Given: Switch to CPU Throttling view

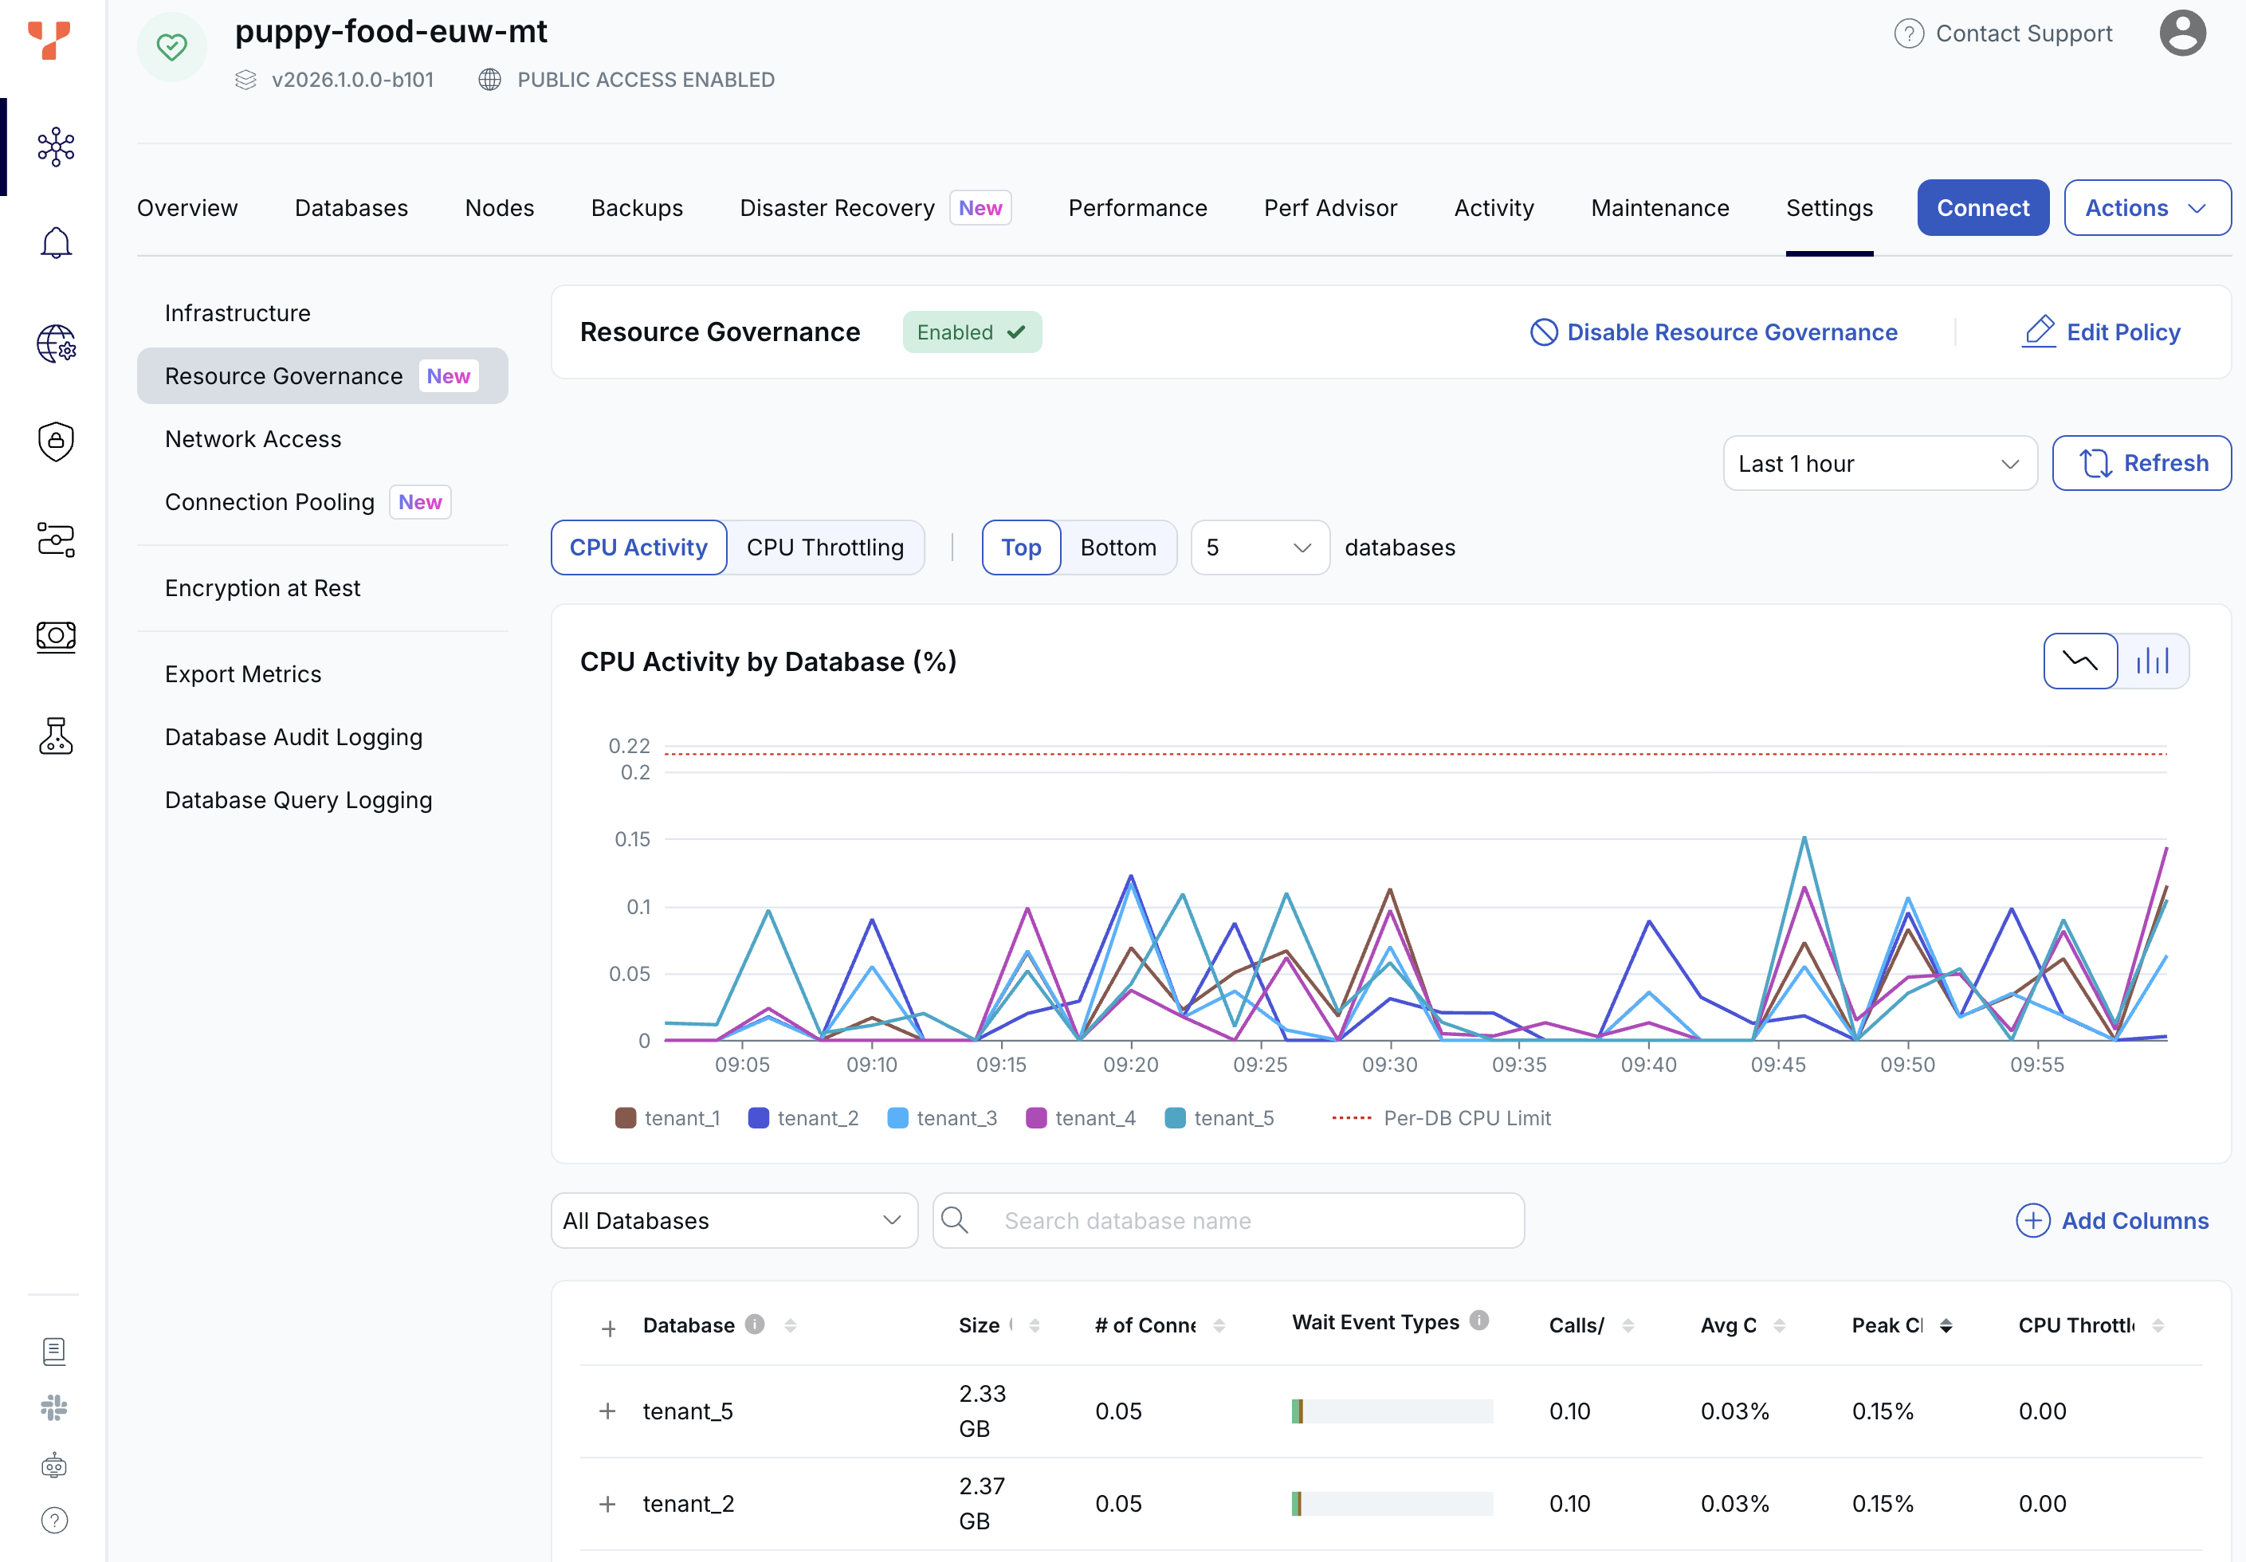Looking at the screenshot, I should pyautogui.click(x=825, y=547).
